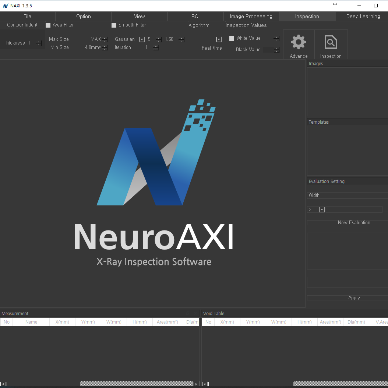Adjust the Gaussian kernel size stepper

click(x=159, y=40)
